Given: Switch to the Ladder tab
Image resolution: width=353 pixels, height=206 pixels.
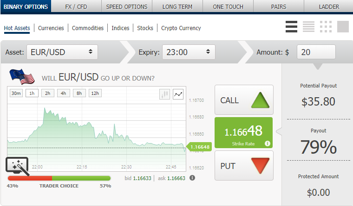Looking at the screenshot, I should coord(328,7).
